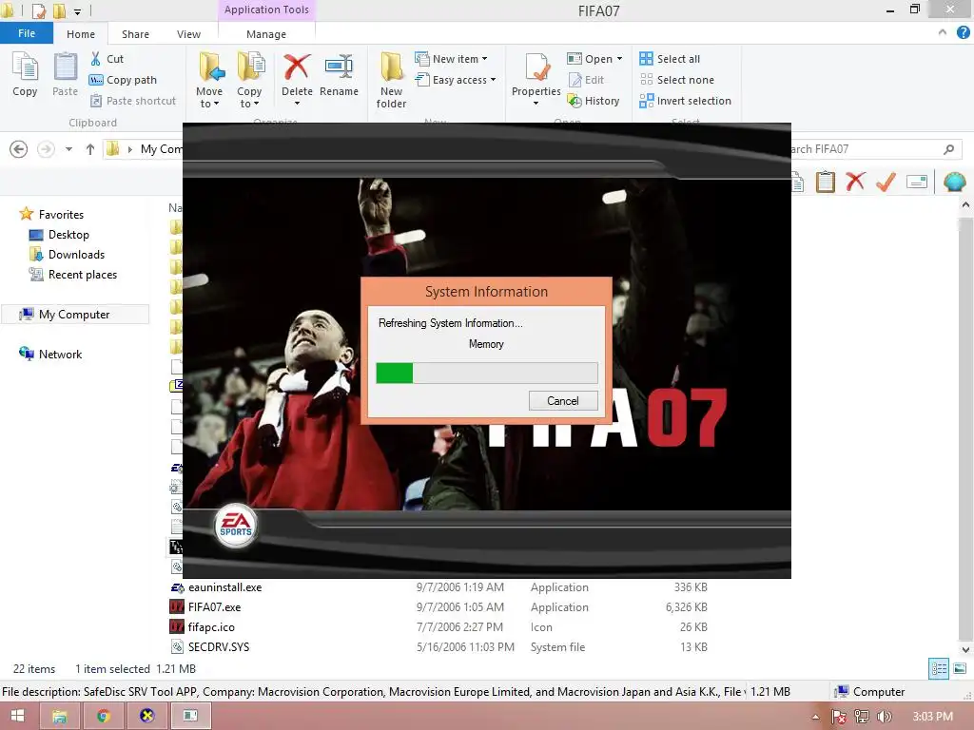Click Invert selection
This screenshot has height=730, width=974.
point(685,101)
